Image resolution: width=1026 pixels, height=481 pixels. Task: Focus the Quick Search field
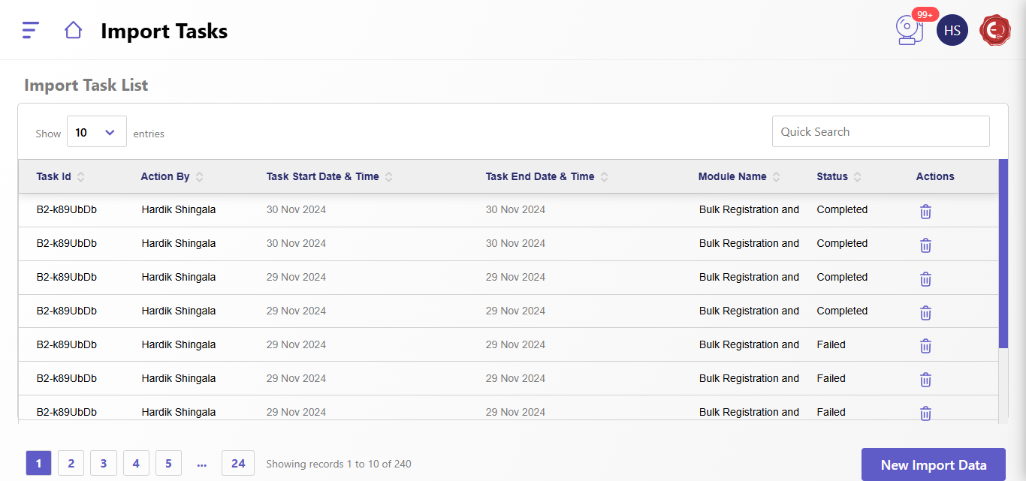pos(880,132)
